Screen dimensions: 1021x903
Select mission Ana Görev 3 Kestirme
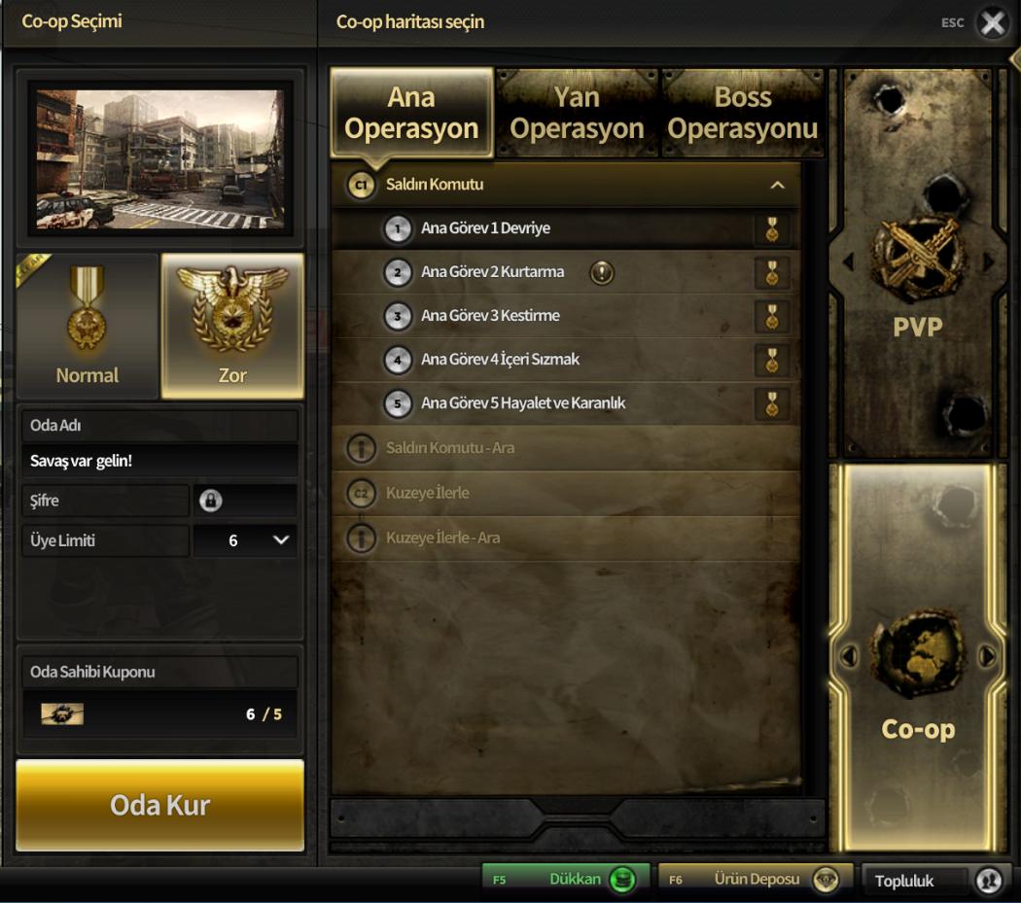[x=565, y=316]
